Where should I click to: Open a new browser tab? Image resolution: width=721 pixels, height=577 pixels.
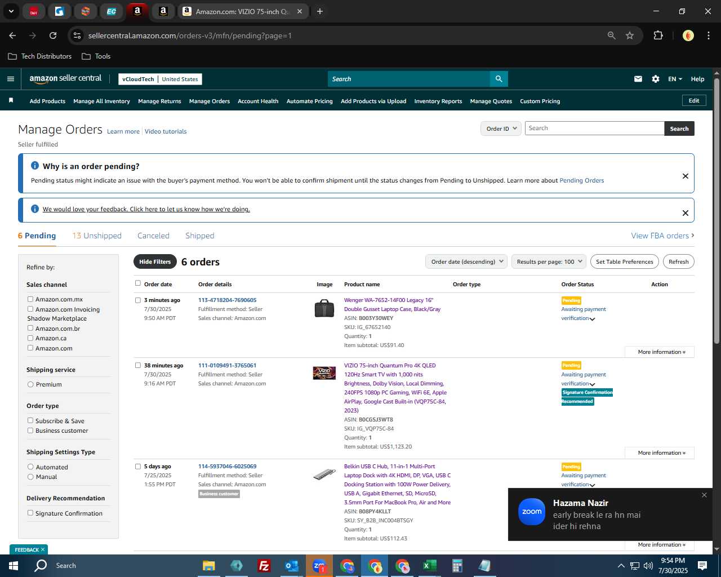320,11
